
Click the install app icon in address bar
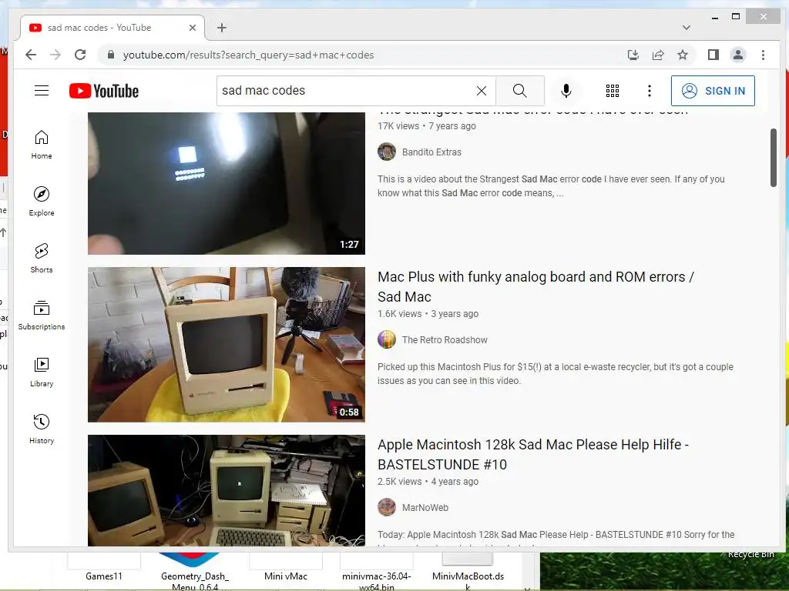click(633, 55)
